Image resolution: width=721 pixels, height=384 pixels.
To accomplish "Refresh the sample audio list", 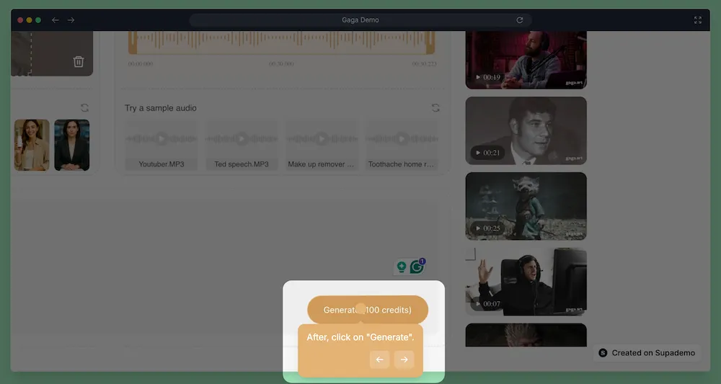I will tap(435, 108).
